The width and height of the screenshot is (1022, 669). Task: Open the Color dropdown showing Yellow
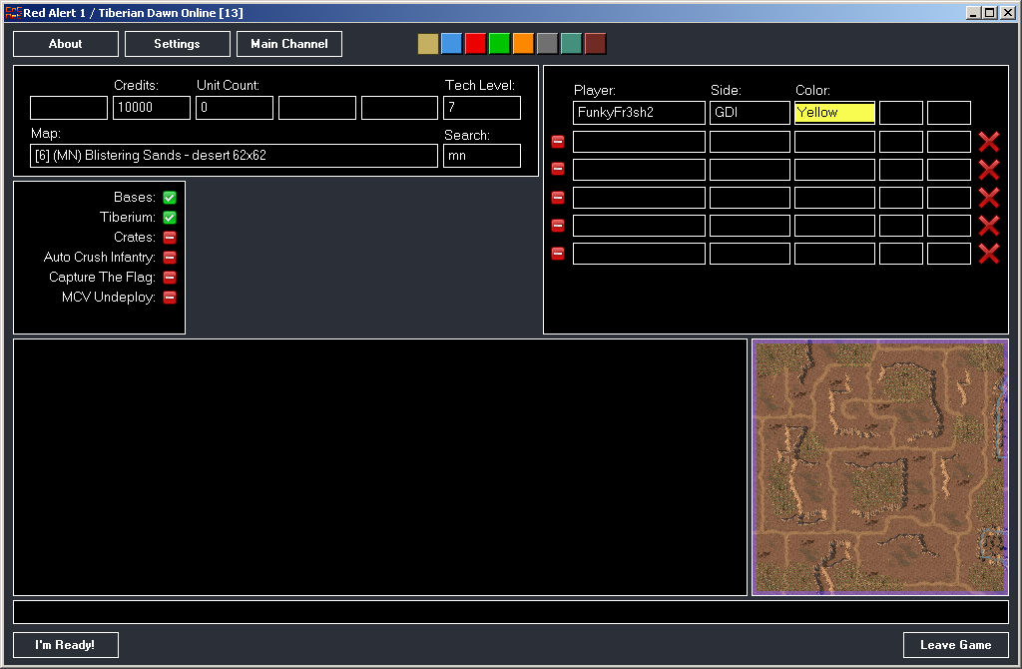coord(834,113)
